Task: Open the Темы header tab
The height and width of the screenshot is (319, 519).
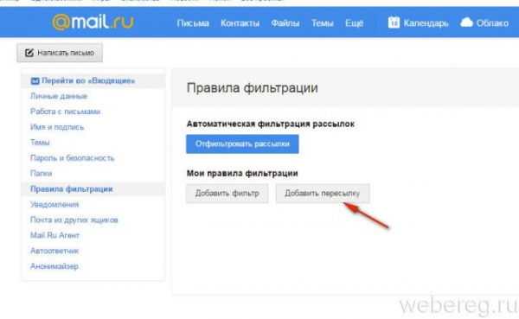Action: (x=322, y=22)
